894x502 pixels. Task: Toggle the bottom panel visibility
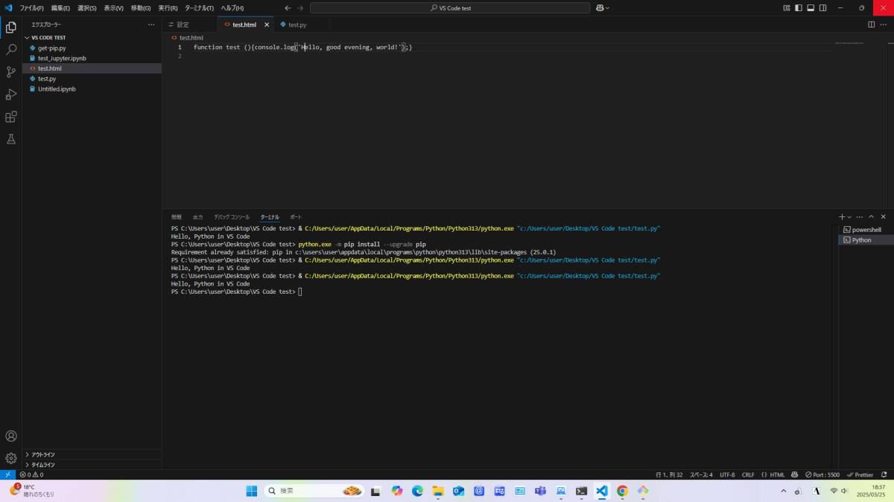[x=811, y=8]
